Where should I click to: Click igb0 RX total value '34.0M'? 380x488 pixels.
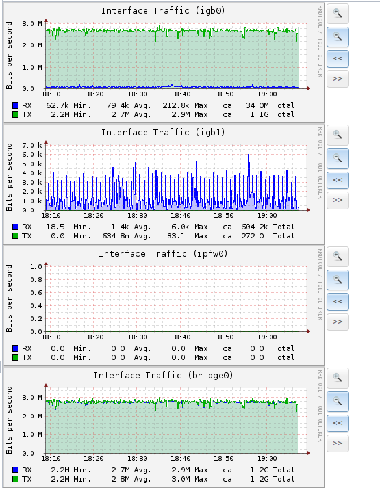coord(257,105)
